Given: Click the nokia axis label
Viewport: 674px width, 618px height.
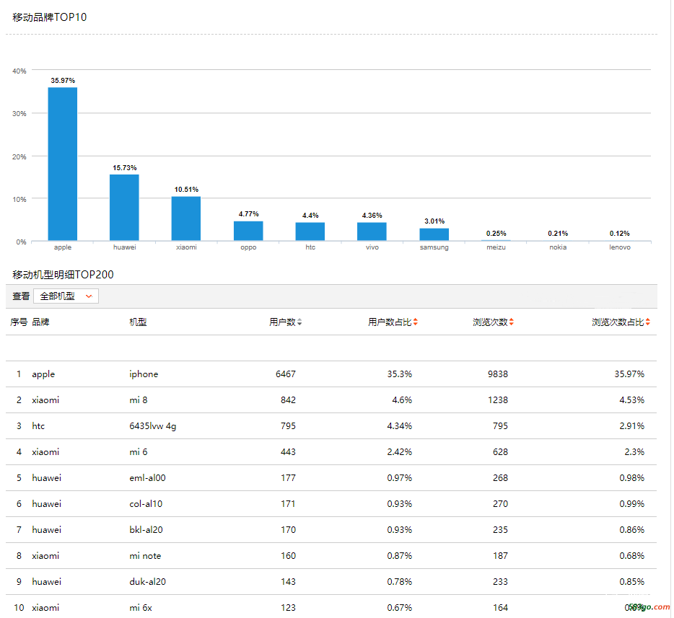Looking at the screenshot, I should pyautogui.click(x=558, y=247).
